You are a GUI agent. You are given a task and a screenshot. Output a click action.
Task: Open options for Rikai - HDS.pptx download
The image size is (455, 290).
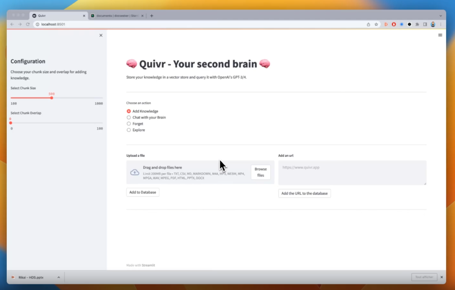click(59, 277)
